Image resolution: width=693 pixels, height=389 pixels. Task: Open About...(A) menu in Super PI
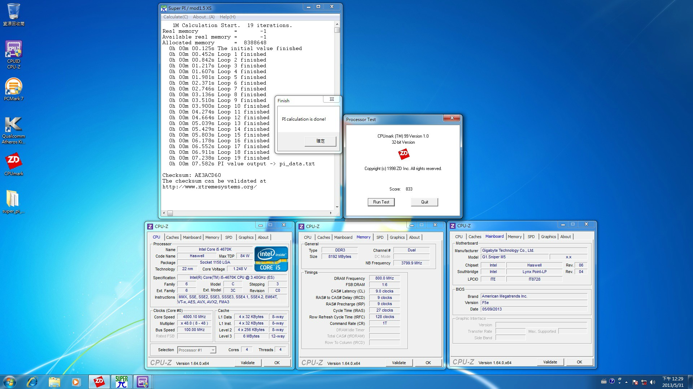pos(204,17)
